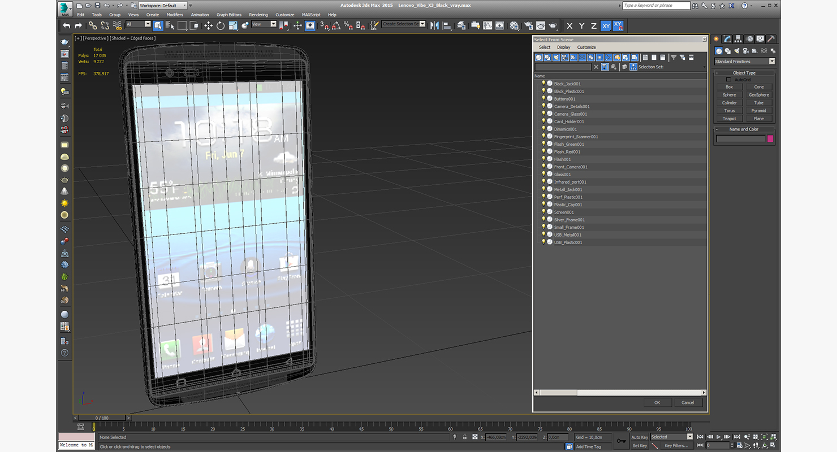Open the Material Editor icon
Viewport: 837px width, 452px height.
514,25
